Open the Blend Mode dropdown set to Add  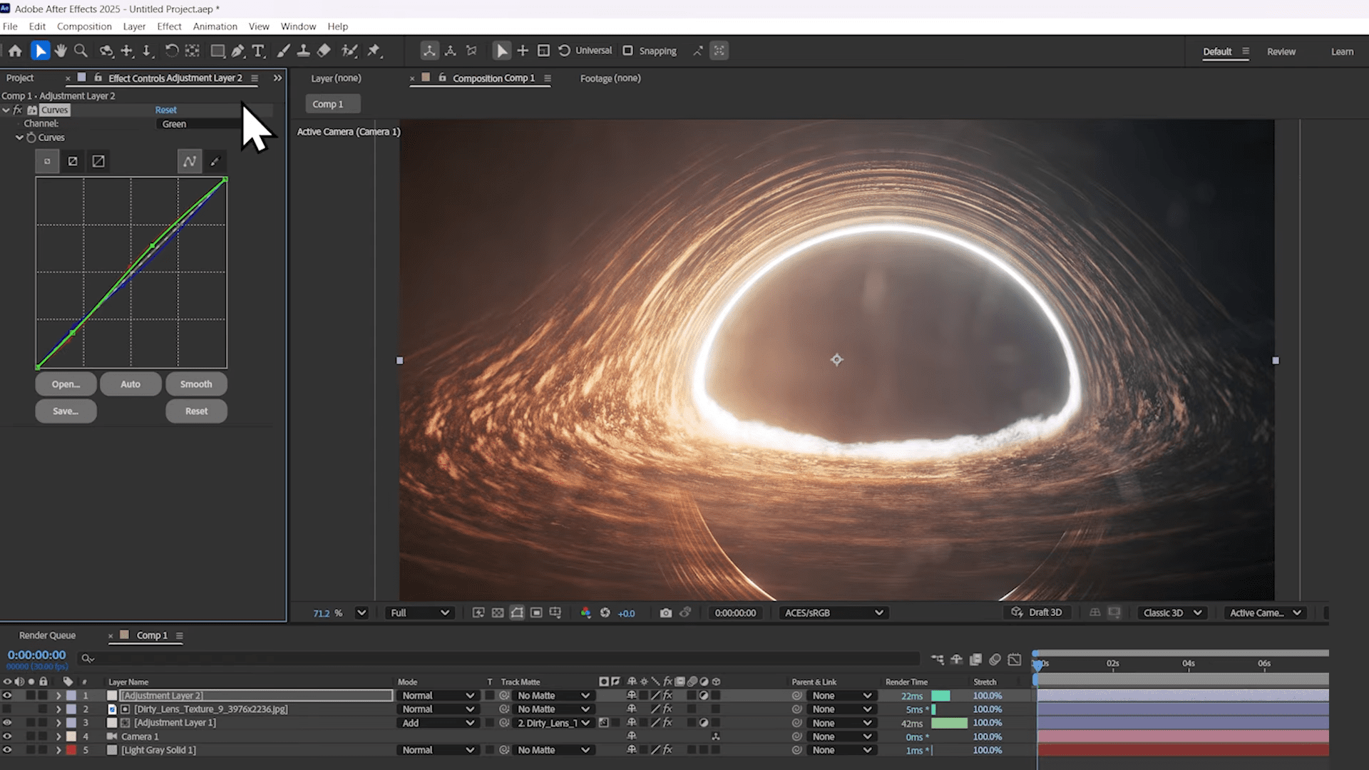click(437, 722)
